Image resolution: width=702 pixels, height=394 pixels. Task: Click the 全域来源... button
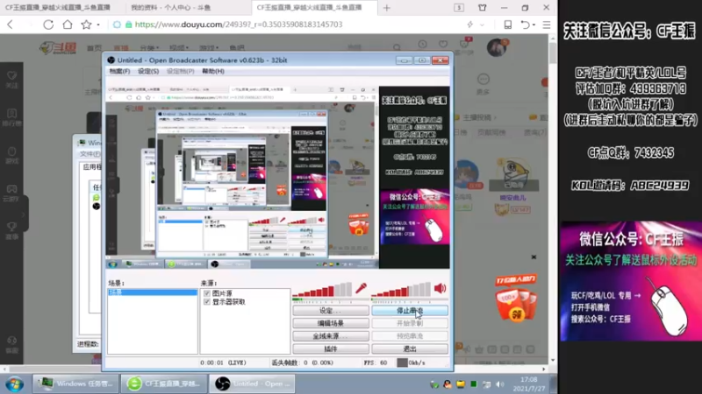(331, 336)
